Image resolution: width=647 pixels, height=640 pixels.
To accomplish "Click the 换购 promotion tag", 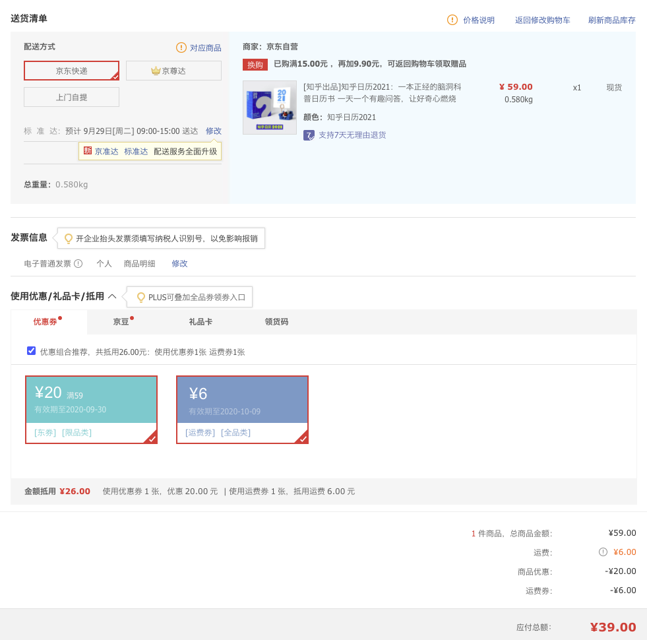I will click(x=255, y=65).
